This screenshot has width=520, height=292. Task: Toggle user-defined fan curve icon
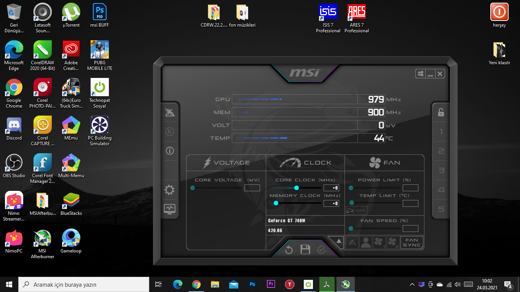[366, 243]
